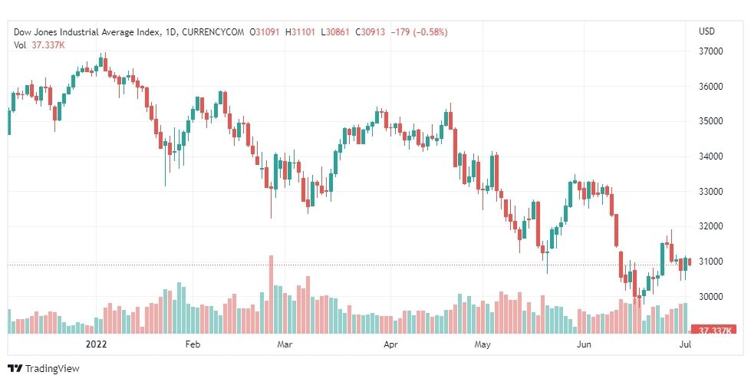The image size is (751, 382).
Task: Select the O31091 open price value
Action: click(x=266, y=31)
